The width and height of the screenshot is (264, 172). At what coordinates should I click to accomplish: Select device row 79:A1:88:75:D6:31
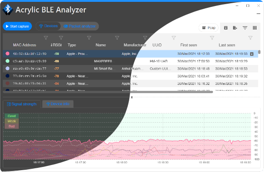(131, 83)
